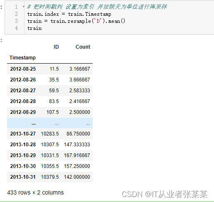Click the final 'train' code line
The height and width of the screenshot is (202, 214).
pos(34,28)
